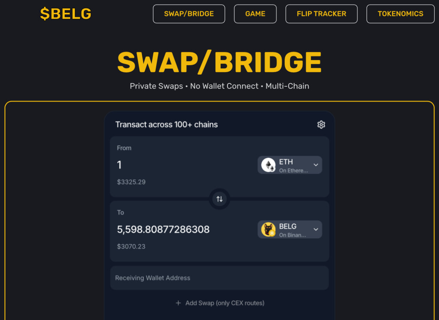This screenshot has height=320, width=439.
Task: Navigate to the TOKENOMICS section
Action: (x=400, y=14)
